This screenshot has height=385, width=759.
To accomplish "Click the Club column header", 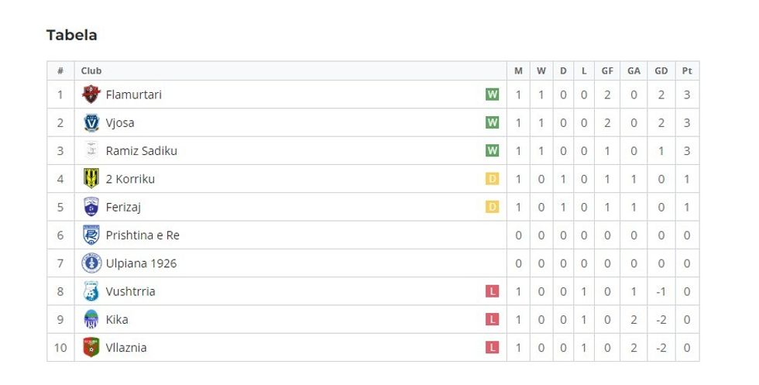I will click(x=91, y=70).
